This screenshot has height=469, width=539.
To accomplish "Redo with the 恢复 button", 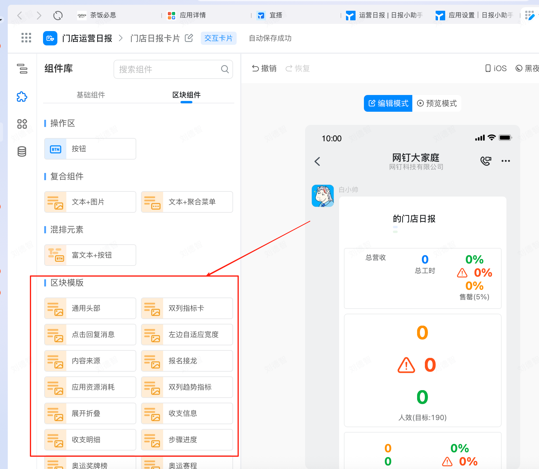I will pos(298,68).
